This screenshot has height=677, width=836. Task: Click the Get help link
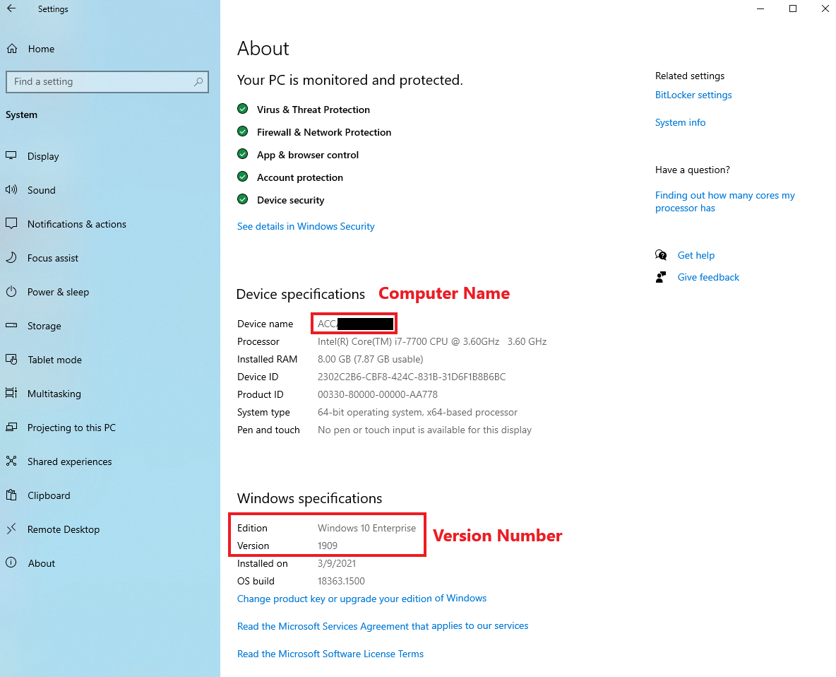695,255
